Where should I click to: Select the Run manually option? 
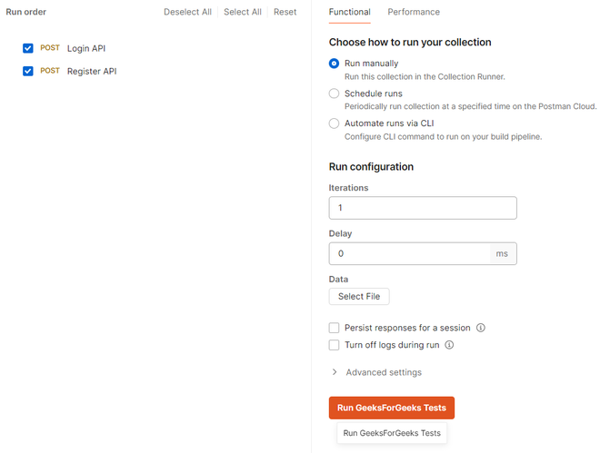tap(335, 64)
